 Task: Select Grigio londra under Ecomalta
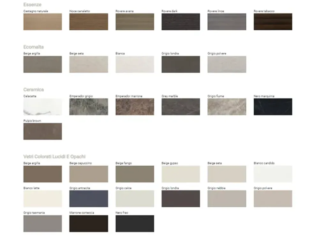[x=181, y=64]
